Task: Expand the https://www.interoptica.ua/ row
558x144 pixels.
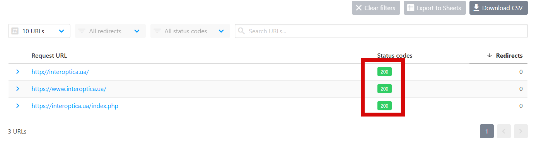Action: pyautogui.click(x=18, y=89)
